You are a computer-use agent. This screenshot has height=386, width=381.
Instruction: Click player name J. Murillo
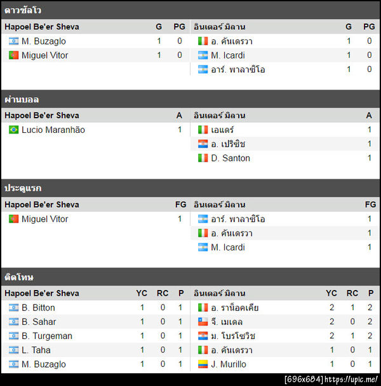pyautogui.click(x=229, y=364)
